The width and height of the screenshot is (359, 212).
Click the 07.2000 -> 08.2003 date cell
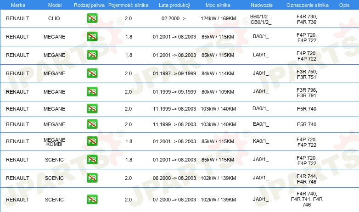(x=174, y=200)
